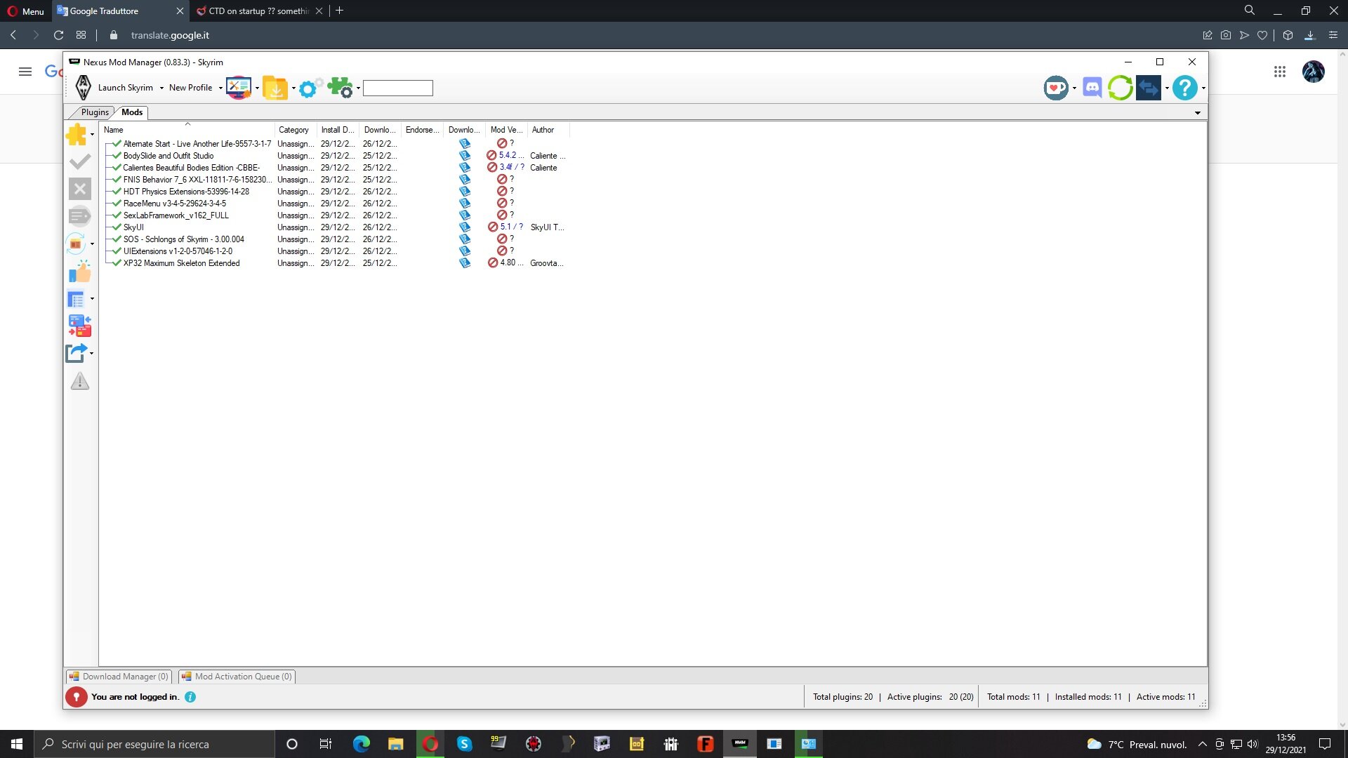Image resolution: width=1348 pixels, height=758 pixels.
Task: Expand the coffee cup dropdown arrow
Action: [x=1074, y=88]
